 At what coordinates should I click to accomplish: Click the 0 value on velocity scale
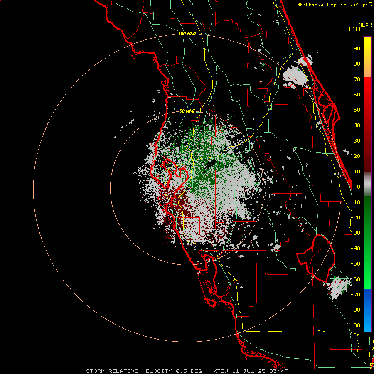click(359, 187)
